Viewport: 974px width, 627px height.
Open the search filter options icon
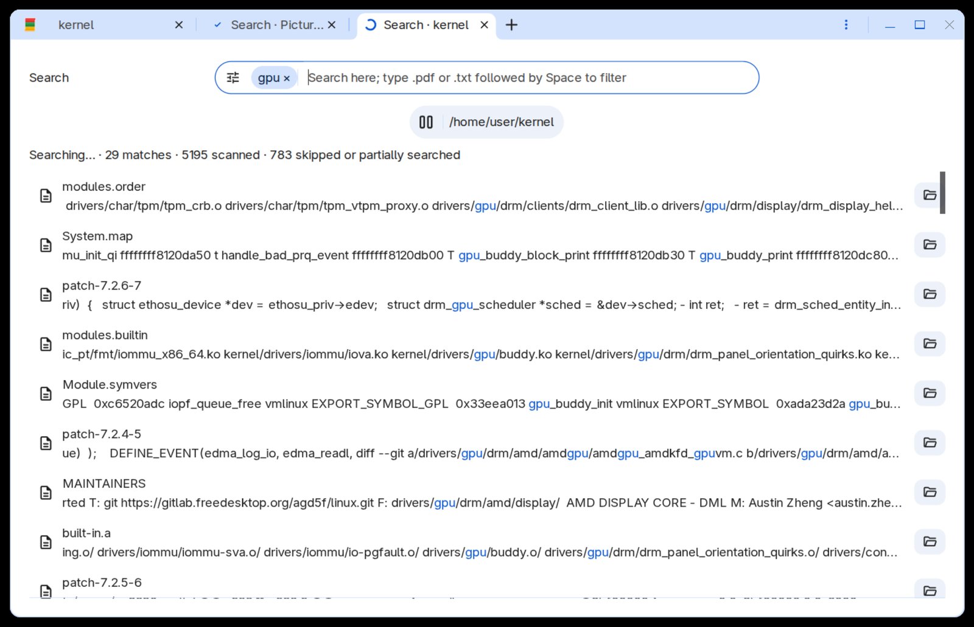point(233,78)
